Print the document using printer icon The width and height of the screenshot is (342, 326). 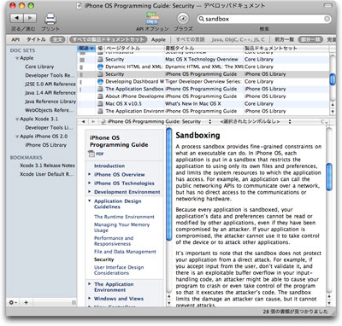pyautogui.click(x=50, y=19)
